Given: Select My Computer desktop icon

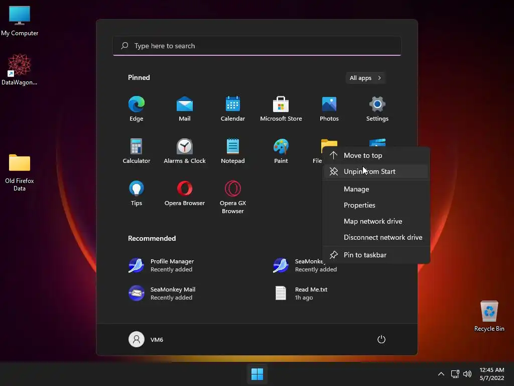Looking at the screenshot, I should (x=20, y=21).
